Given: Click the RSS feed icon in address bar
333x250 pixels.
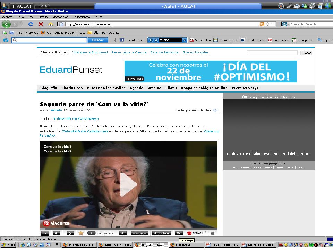Looking at the screenshot, I should click(262, 24).
